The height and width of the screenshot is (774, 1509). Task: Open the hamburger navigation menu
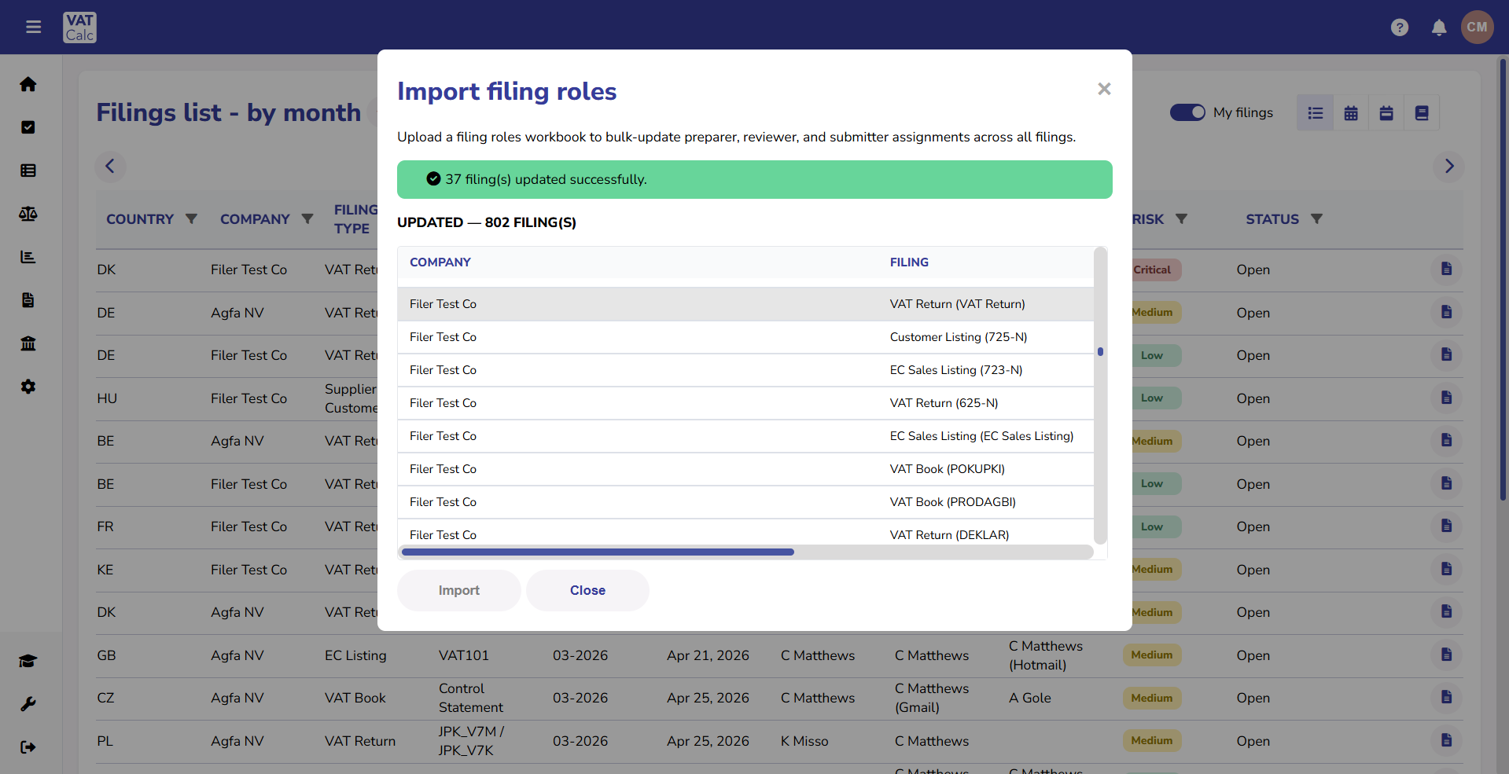tap(33, 28)
